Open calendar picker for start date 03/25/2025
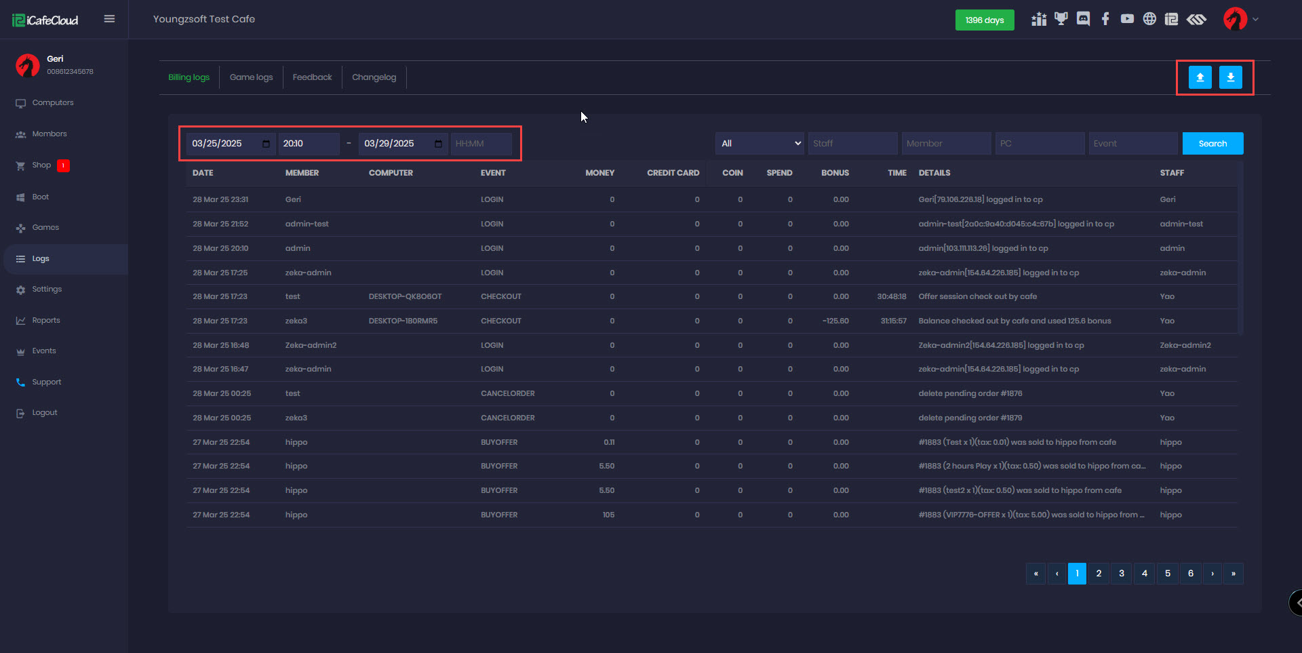Image resolution: width=1302 pixels, height=653 pixels. point(266,144)
